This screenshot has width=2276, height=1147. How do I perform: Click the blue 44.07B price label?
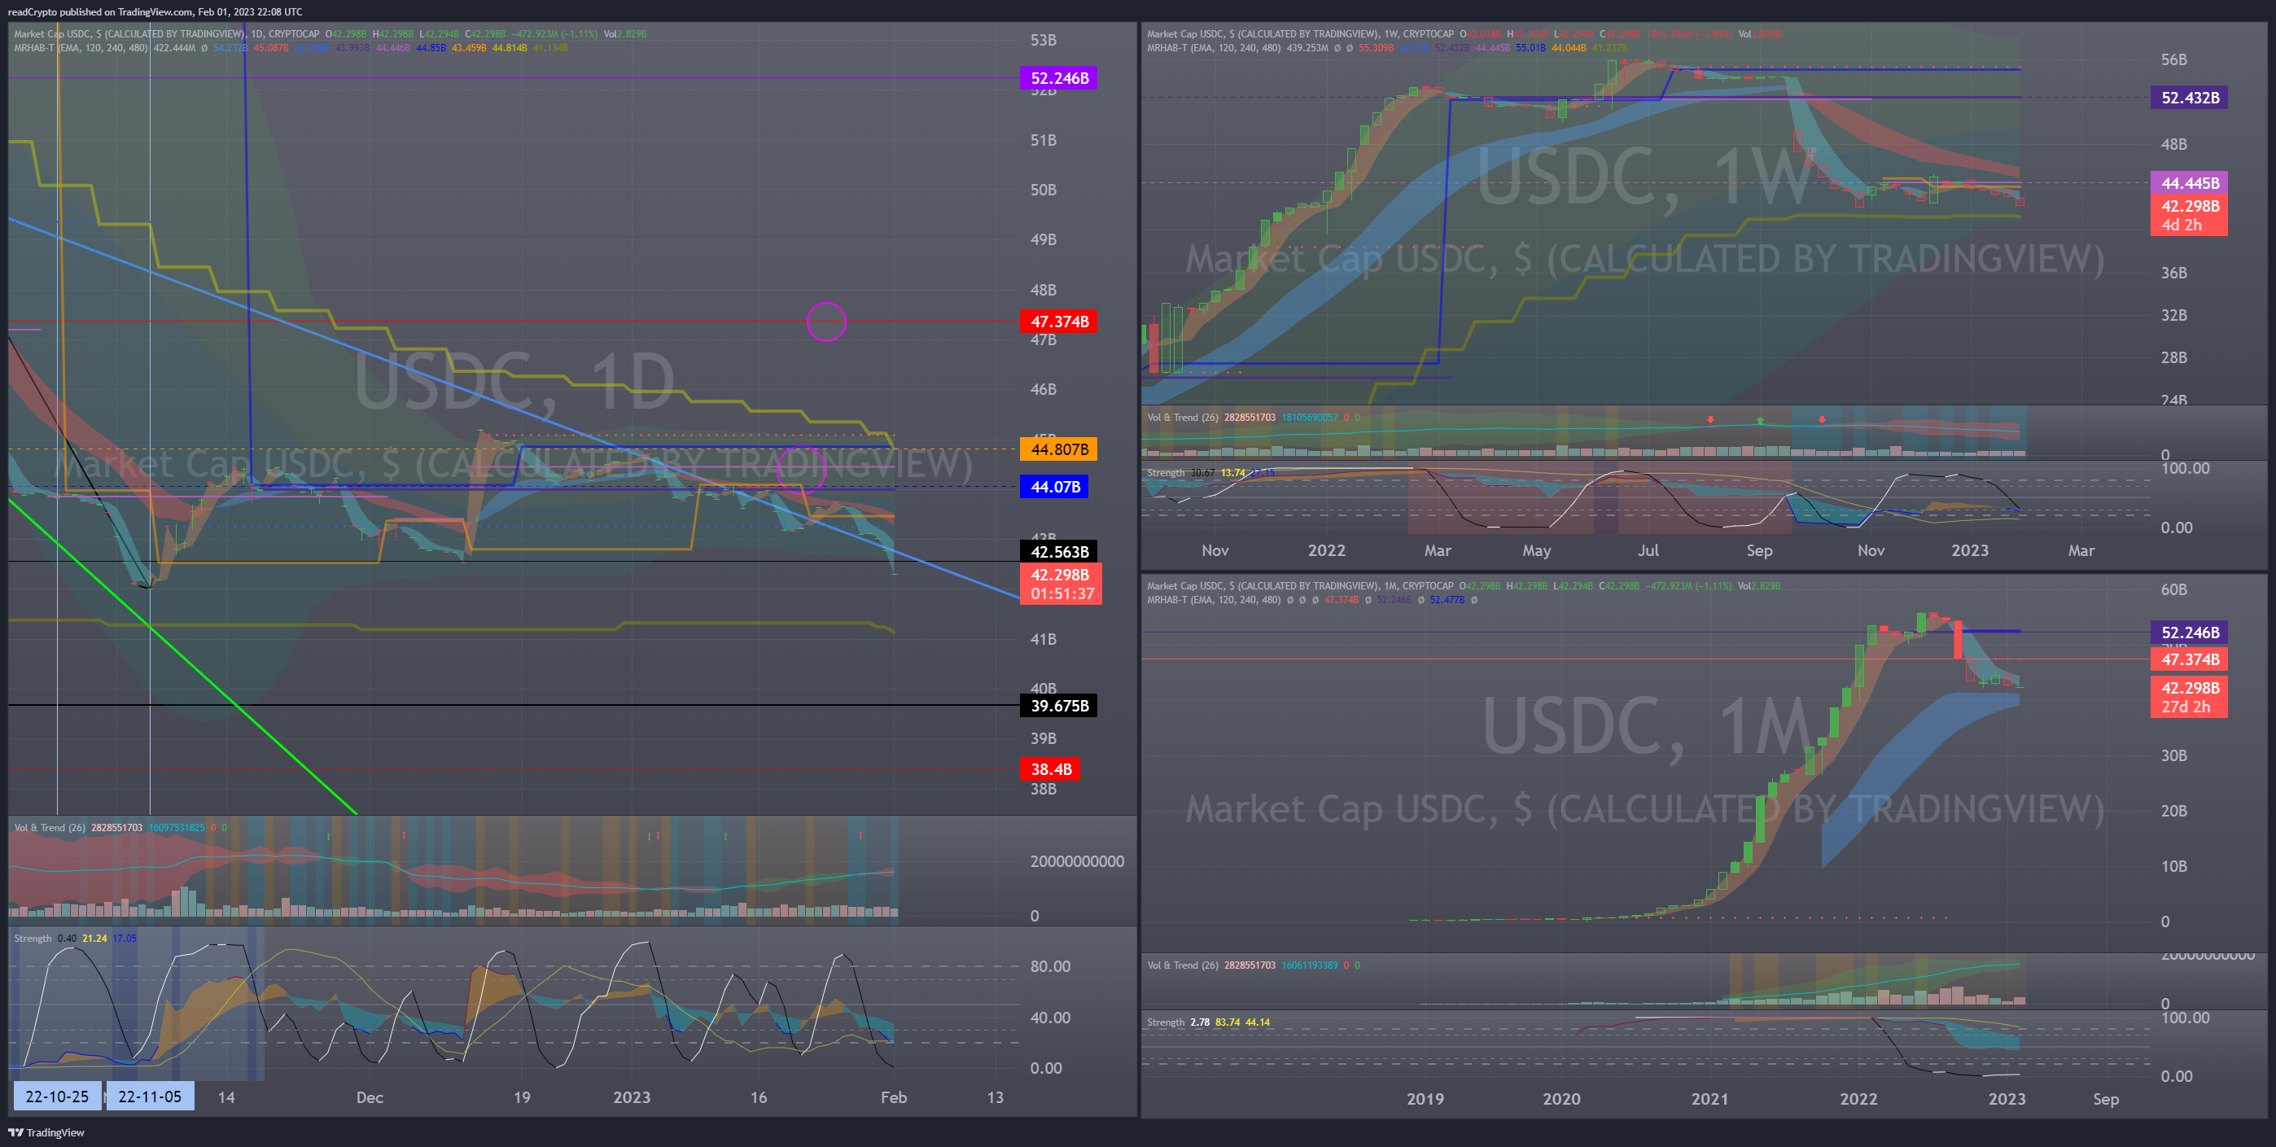click(x=1054, y=486)
